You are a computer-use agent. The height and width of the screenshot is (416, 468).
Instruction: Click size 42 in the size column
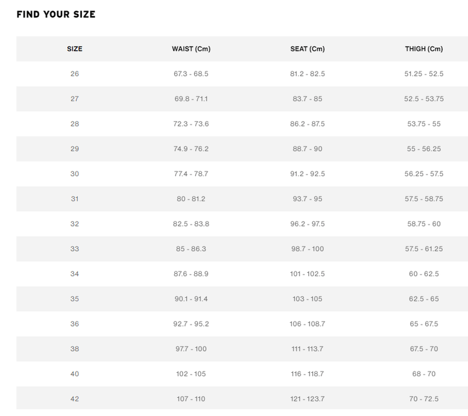[74, 399]
